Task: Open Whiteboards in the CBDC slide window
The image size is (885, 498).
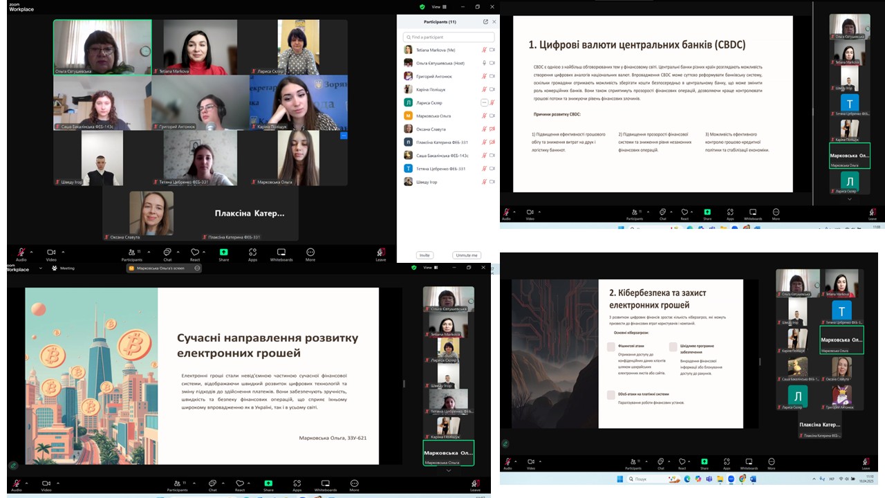Action: [x=753, y=214]
